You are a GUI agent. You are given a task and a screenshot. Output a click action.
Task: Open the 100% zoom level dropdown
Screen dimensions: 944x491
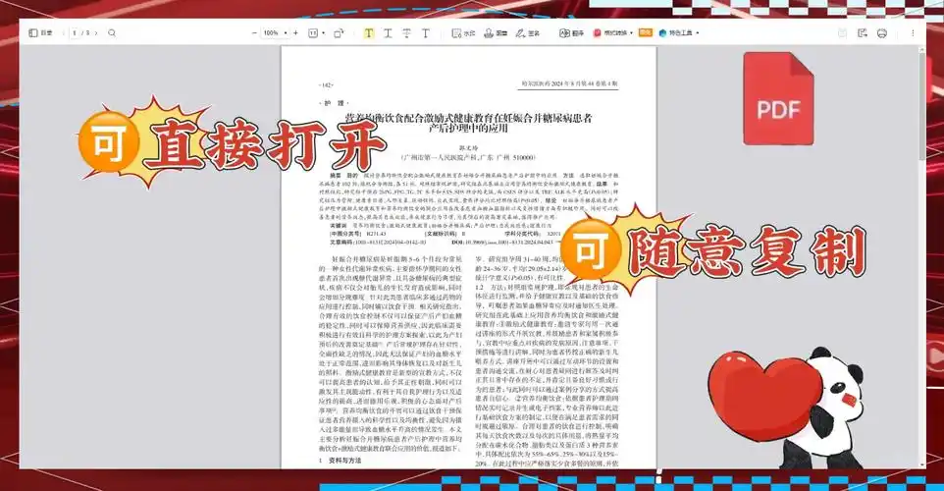pos(275,33)
